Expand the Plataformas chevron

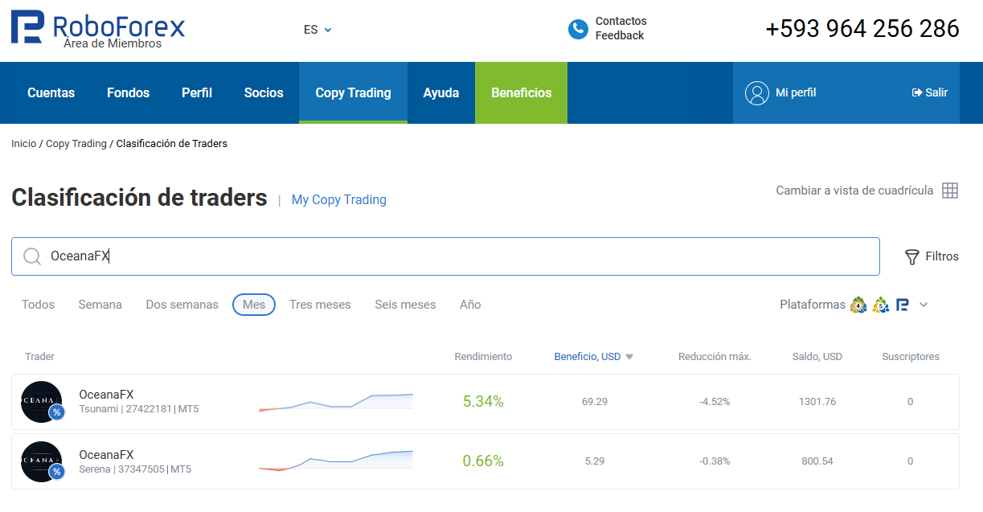pyautogui.click(x=924, y=305)
